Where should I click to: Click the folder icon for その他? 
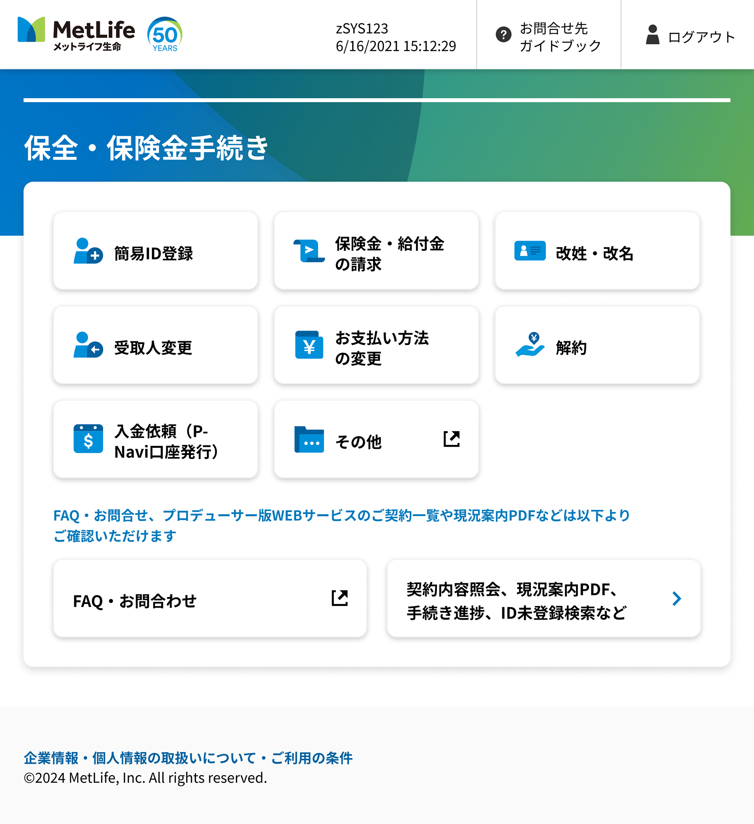coord(309,439)
